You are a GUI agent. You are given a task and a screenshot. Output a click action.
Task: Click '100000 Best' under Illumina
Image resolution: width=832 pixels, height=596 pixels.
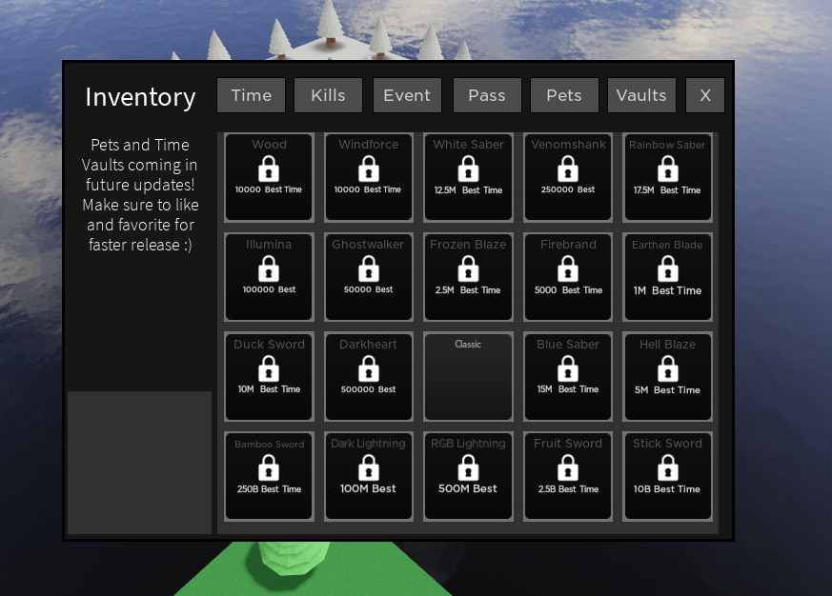269,289
